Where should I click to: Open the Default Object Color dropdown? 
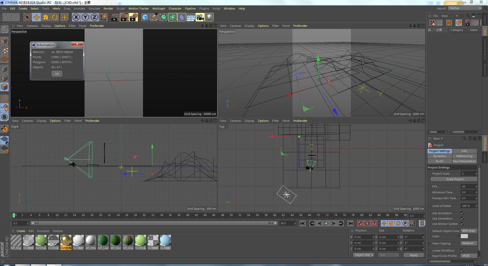(x=469, y=231)
